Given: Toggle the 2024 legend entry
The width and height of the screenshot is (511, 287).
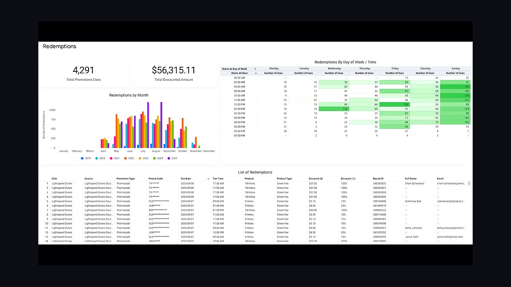Looking at the screenshot, I should [159, 158].
